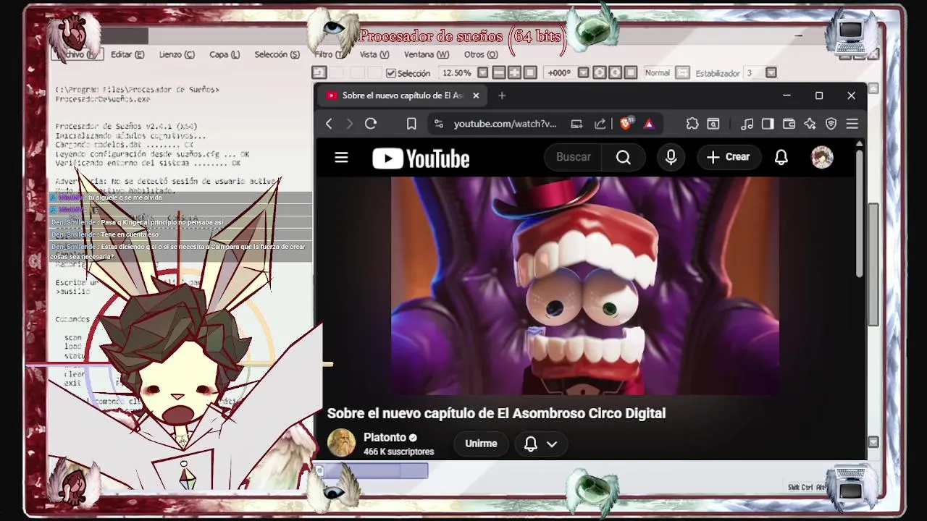Click the YouTube search magnifier button
Image resolution: width=927 pixels, height=521 pixels.
pyautogui.click(x=624, y=157)
